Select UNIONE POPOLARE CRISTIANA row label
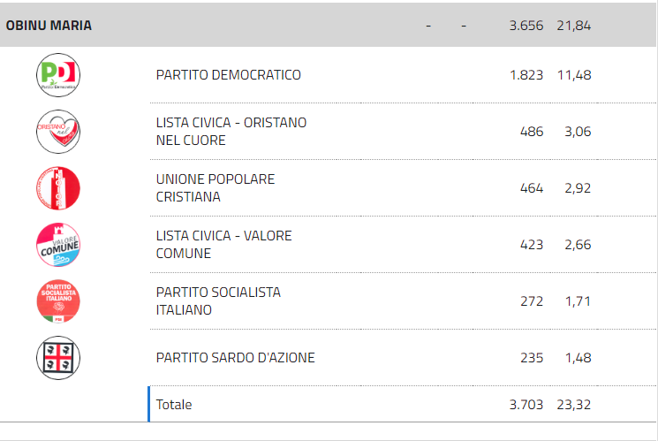The height and width of the screenshot is (441, 658). [216, 187]
